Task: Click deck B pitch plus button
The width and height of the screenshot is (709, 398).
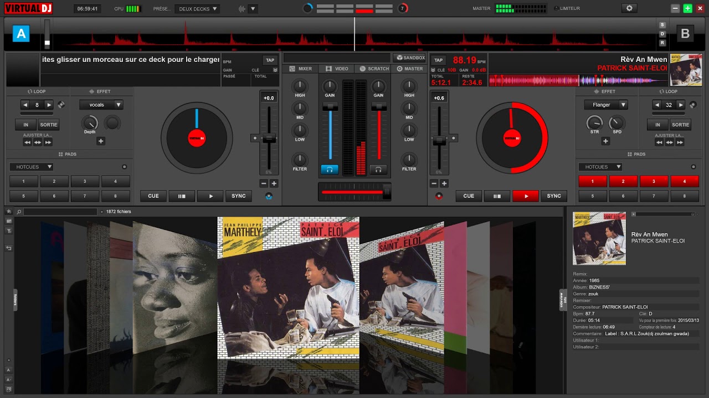Action: tap(444, 184)
